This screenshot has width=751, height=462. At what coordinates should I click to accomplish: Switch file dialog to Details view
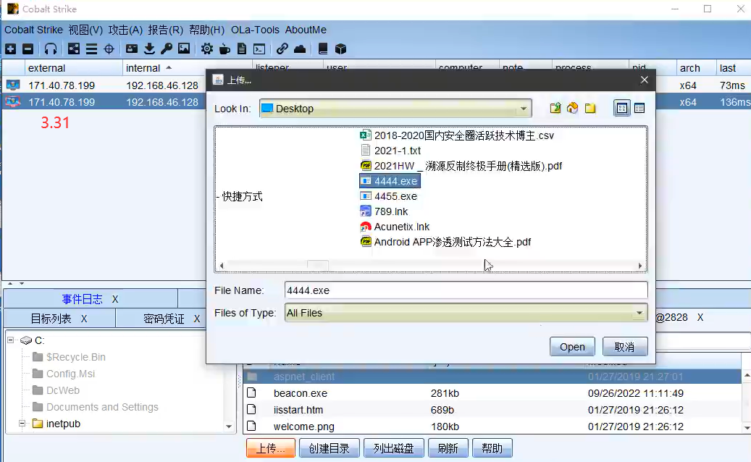[x=639, y=109]
